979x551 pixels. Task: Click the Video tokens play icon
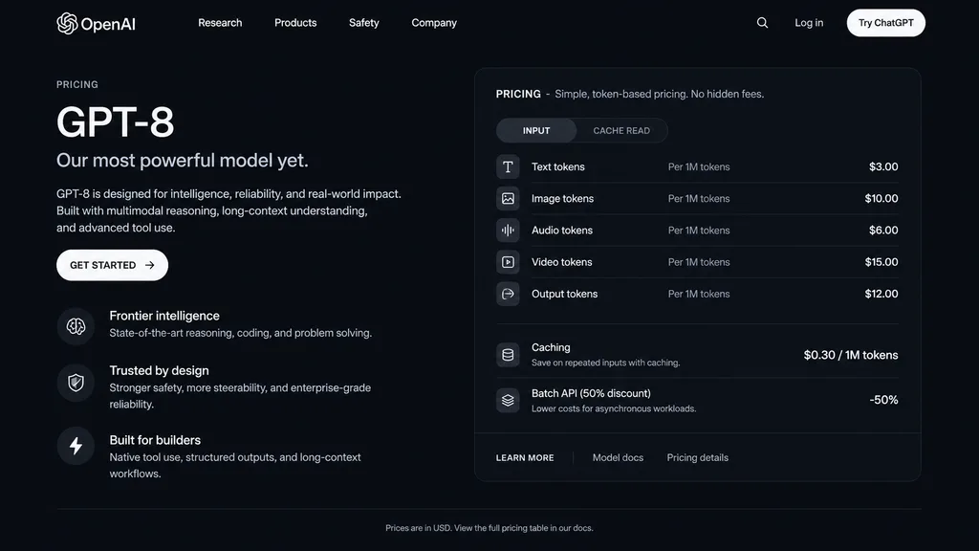coord(508,262)
